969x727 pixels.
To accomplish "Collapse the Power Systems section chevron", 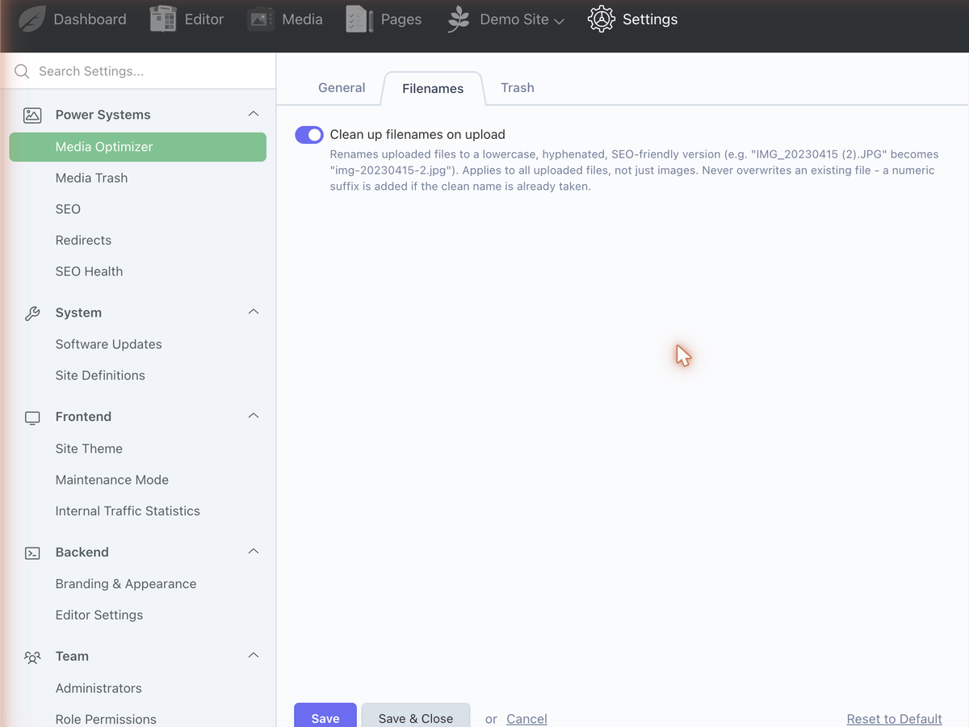I will coord(254,114).
